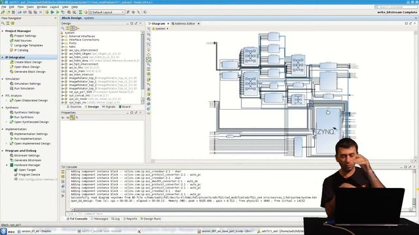This screenshot has height=235, width=419.
Task: Switch to the Reports tab
Action: point(130,219)
